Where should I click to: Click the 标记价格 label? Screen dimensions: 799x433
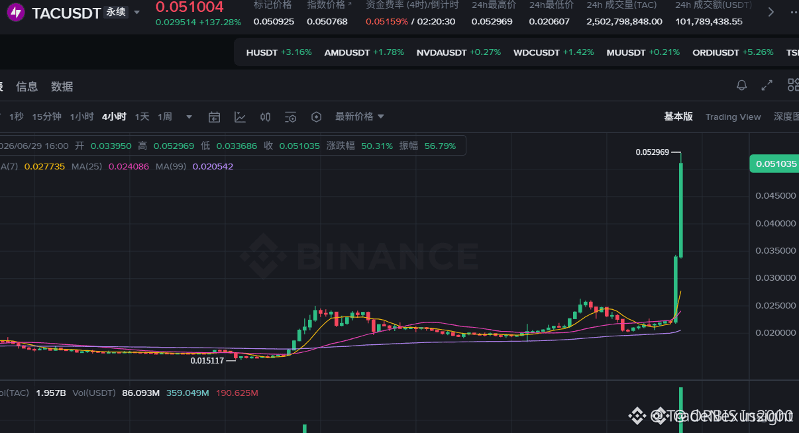tap(272, 5)
